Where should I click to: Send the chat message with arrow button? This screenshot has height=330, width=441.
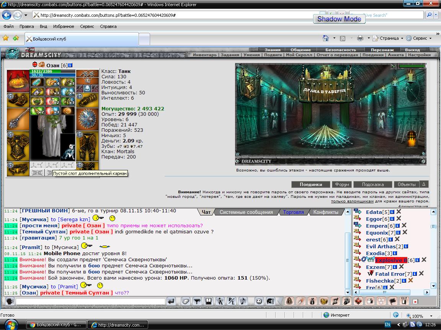[x=171, y=301]
